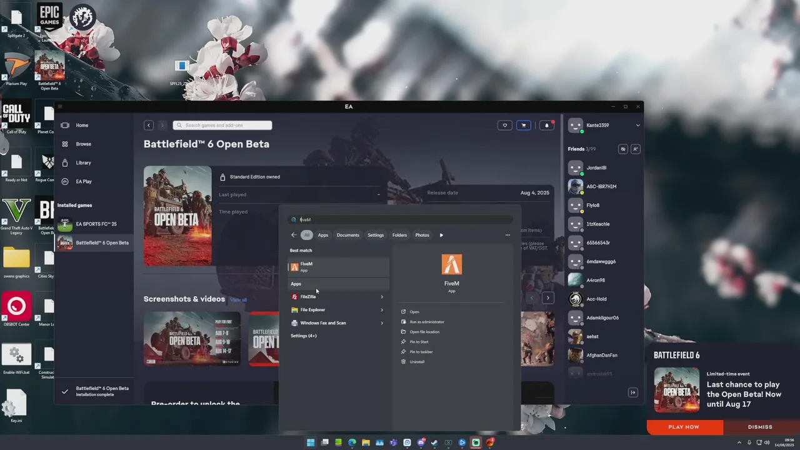Click the Battlefield 6 Open Beta cover art
Image resolution: width=800 pixels, height=450 pixels.
pos(177,216)
